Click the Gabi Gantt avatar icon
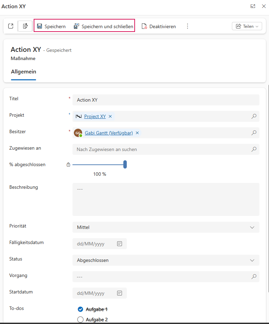Image resolution: width=269 pixels, height=324 pixels. coord(78,133)
